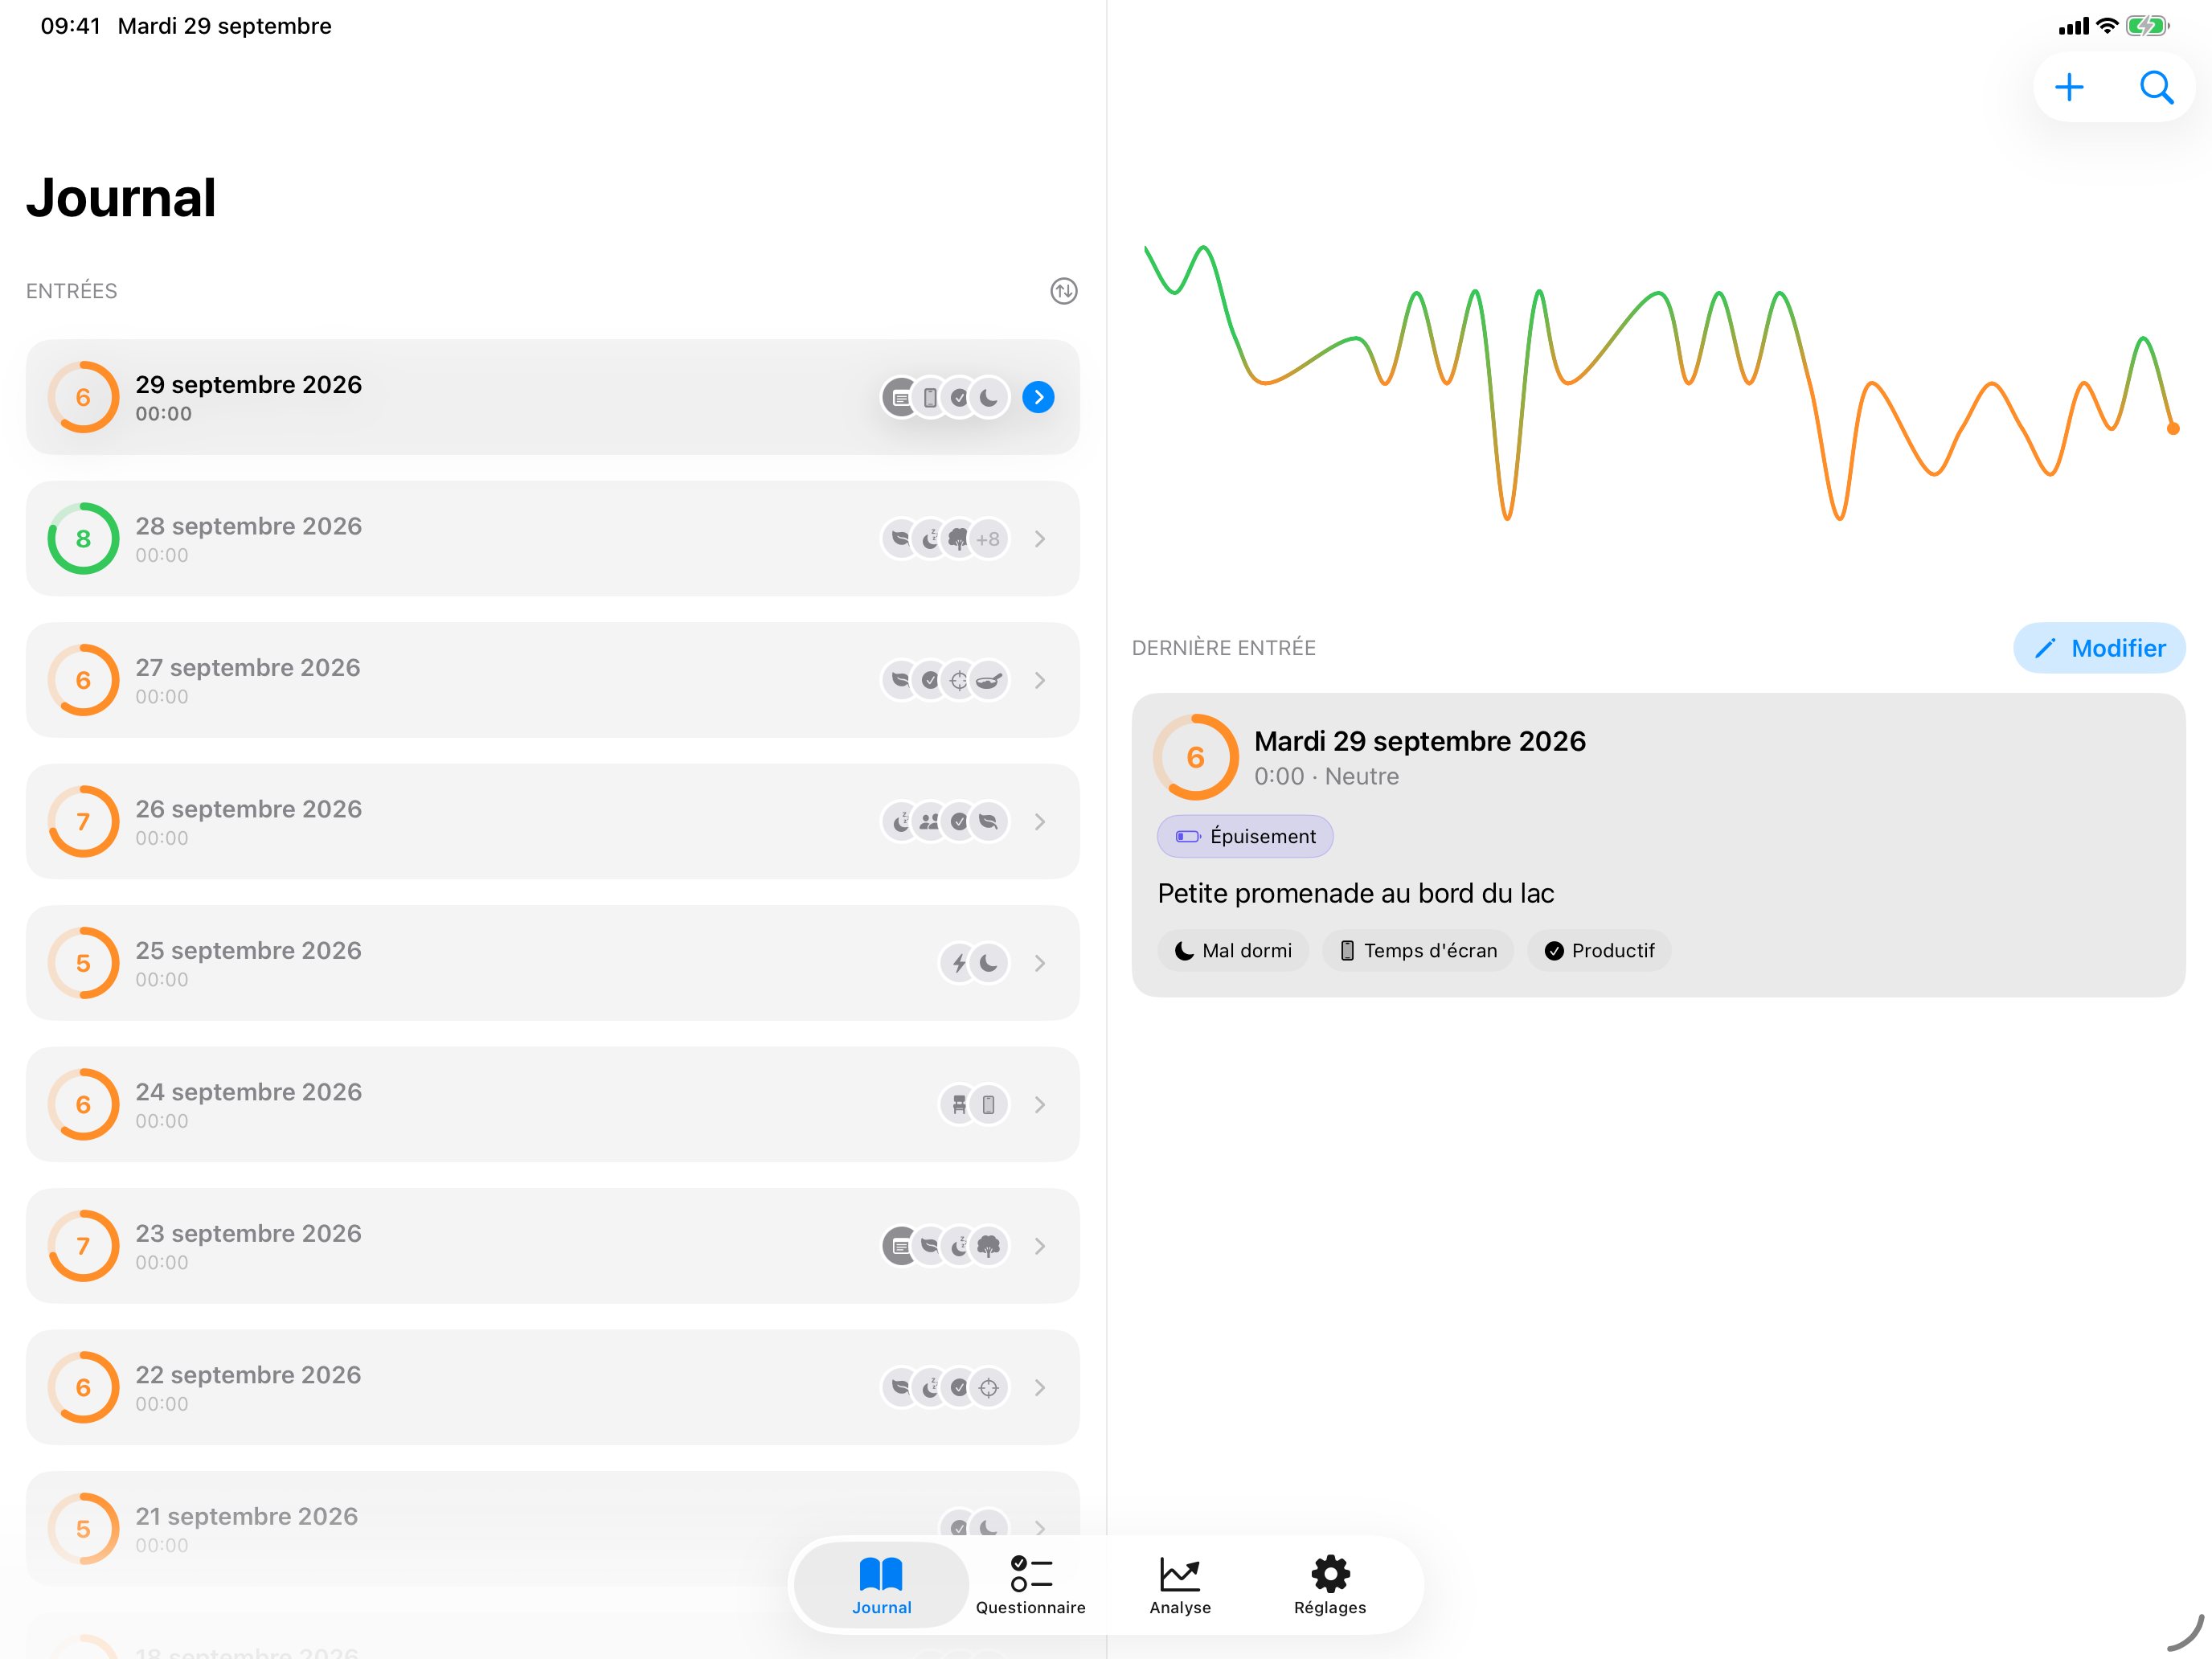This screenshot has width=2212, height=1659.
Task: Click the +8 tags badge on 28 septembre
Action: pyautogui.click(x=988, y=540)
